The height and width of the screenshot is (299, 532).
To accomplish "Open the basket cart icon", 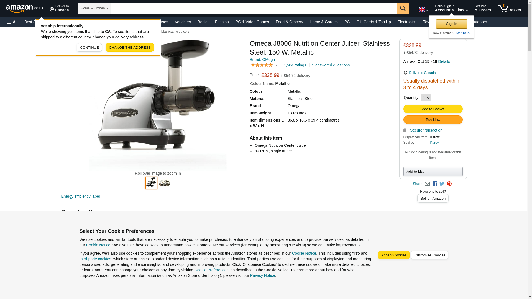I will pyautogui.click(x=509, y=8).
